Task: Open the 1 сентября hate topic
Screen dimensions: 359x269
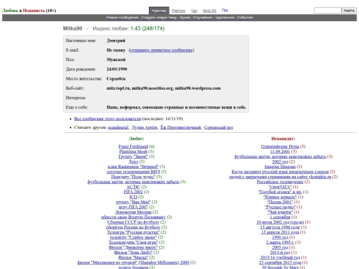Action: (x=280, y=217)
